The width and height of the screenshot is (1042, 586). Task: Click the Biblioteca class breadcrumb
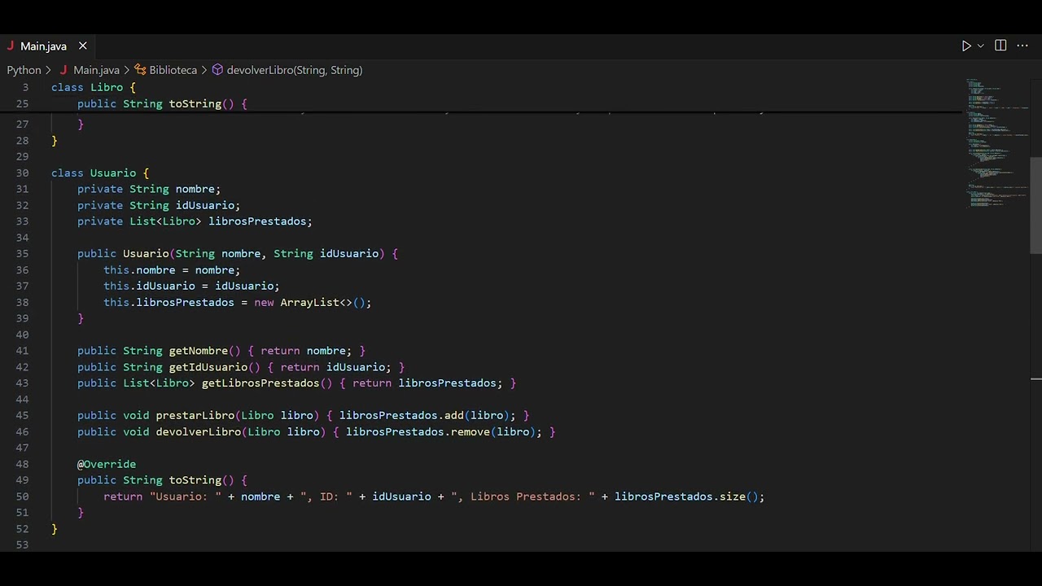coord(173,70)
